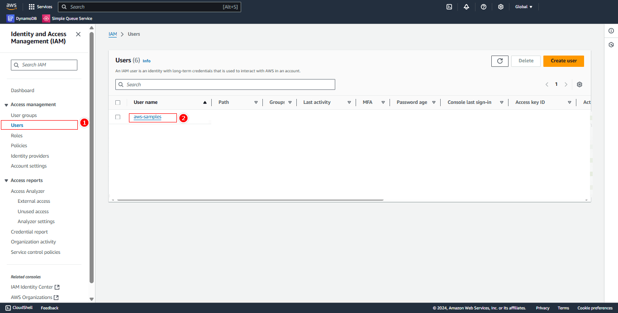Select Users in the sidebar

tap(17, 125)
